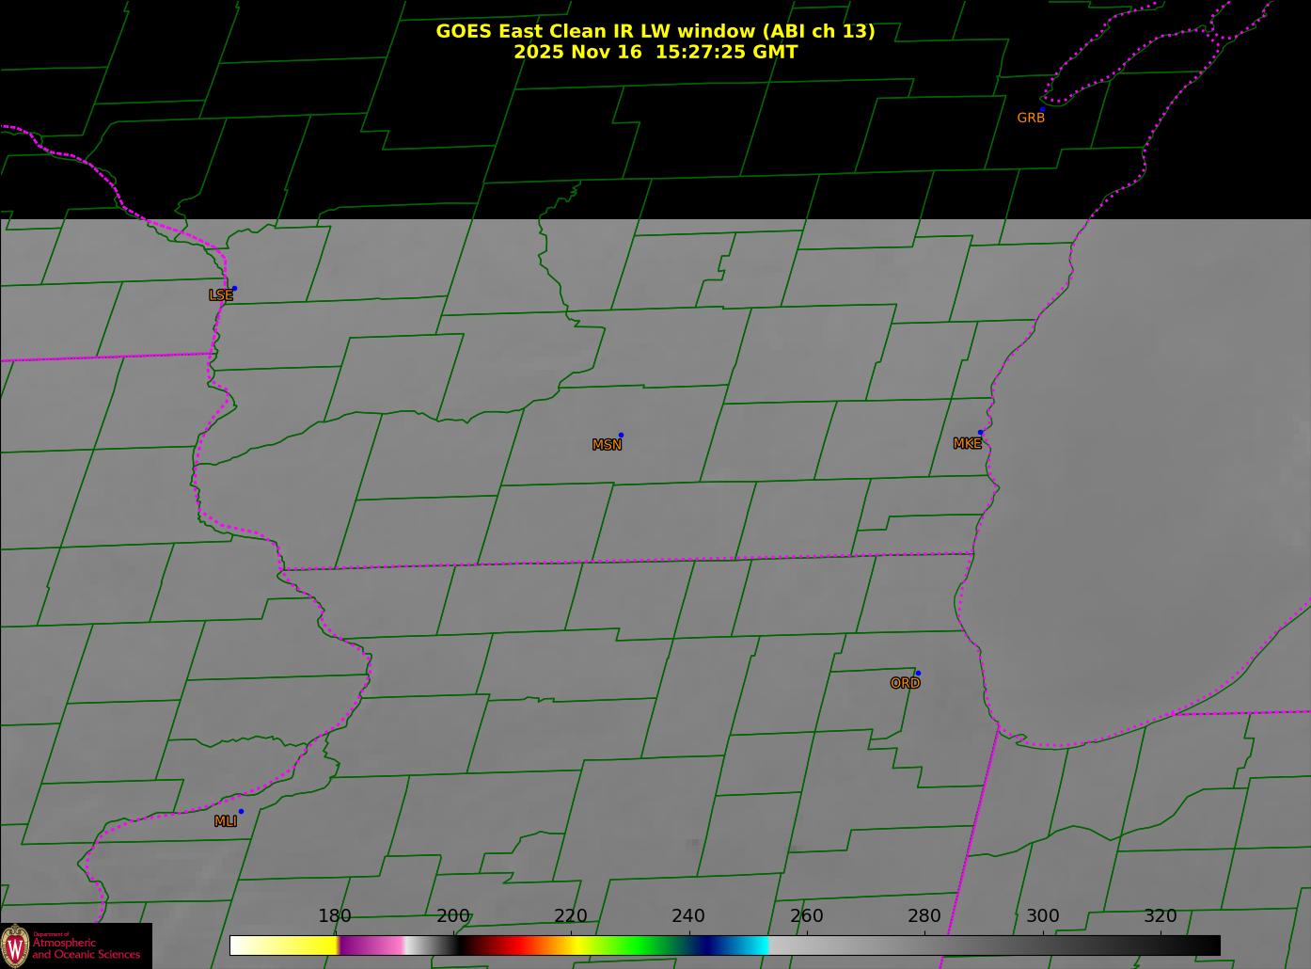Click the LSE station marker

tap(234, 288)
